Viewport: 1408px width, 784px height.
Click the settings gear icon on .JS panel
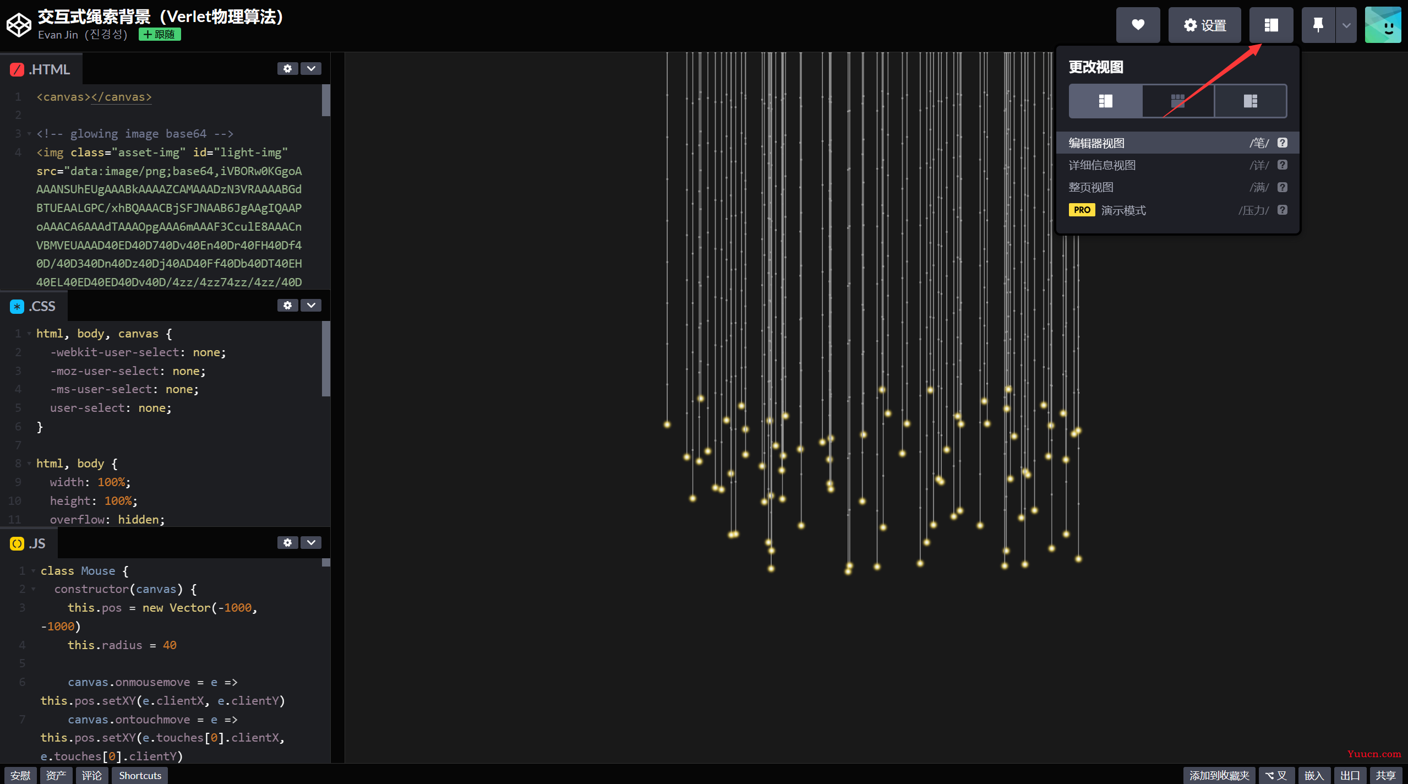click(287, 543)
